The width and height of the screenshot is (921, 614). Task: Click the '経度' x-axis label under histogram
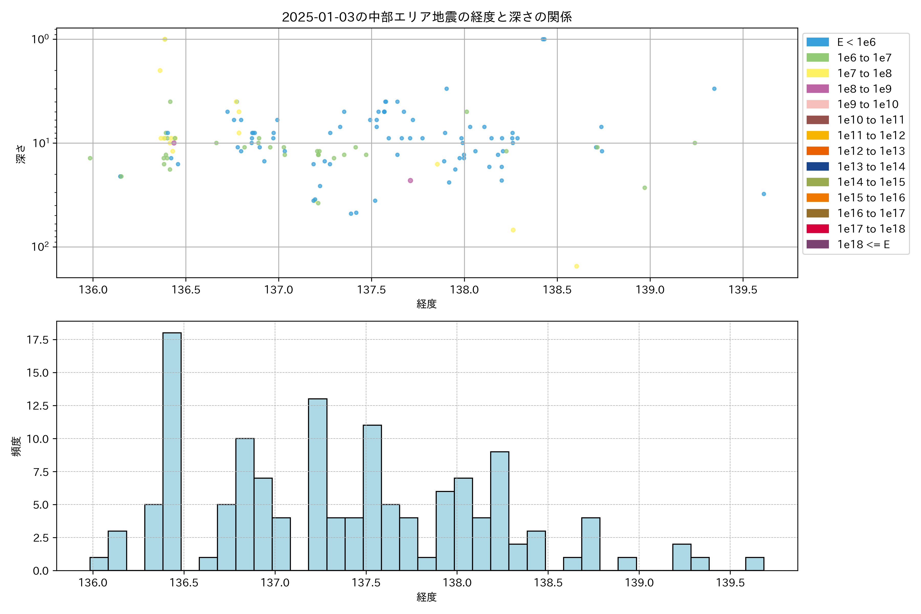(427, 597)
